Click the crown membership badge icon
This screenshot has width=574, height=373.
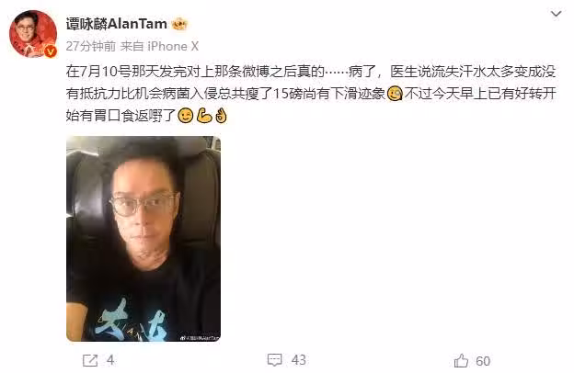pyautogui.click(x=179, y=24)
